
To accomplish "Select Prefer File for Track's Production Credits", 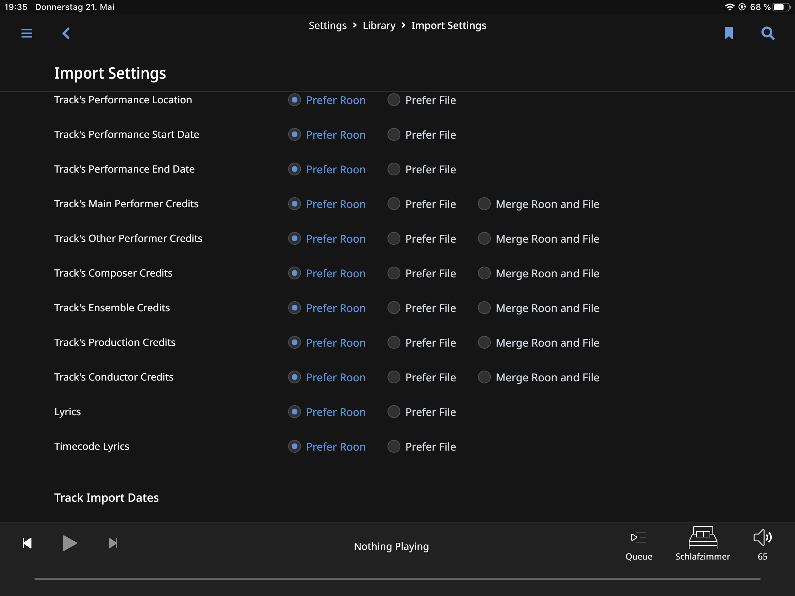I will pyautogui.click(x=421, y=343).
